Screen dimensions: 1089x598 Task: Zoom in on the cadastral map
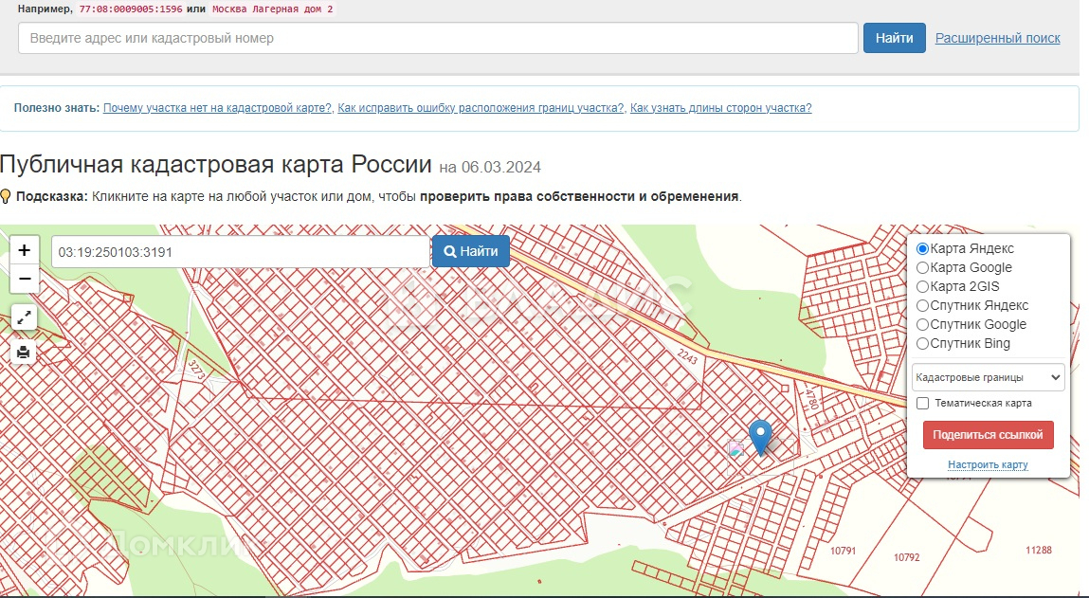click(24, 251)
